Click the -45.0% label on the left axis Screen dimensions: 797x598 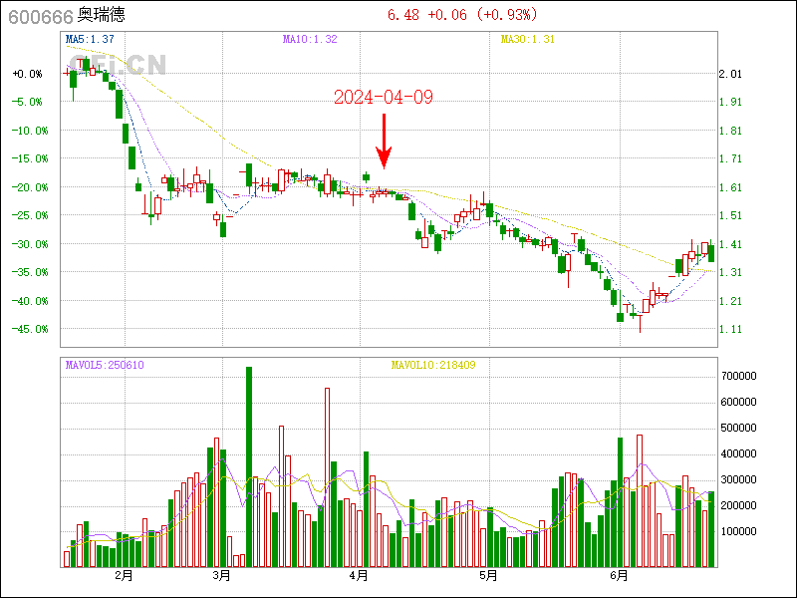coord(26,329)
